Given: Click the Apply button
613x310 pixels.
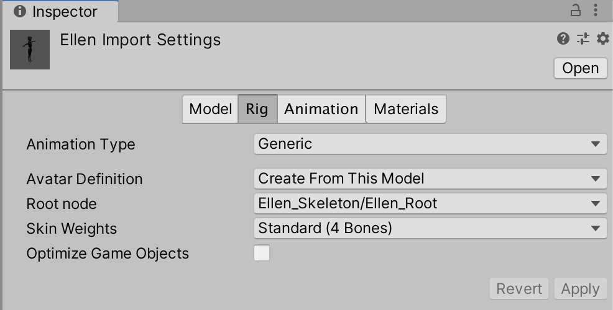Looking at the screenshot, I should pyautogui.click(x=580, y=288).
